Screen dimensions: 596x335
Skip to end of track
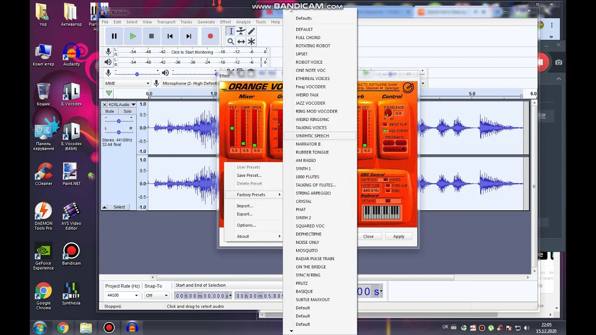[x=189, y=36]
